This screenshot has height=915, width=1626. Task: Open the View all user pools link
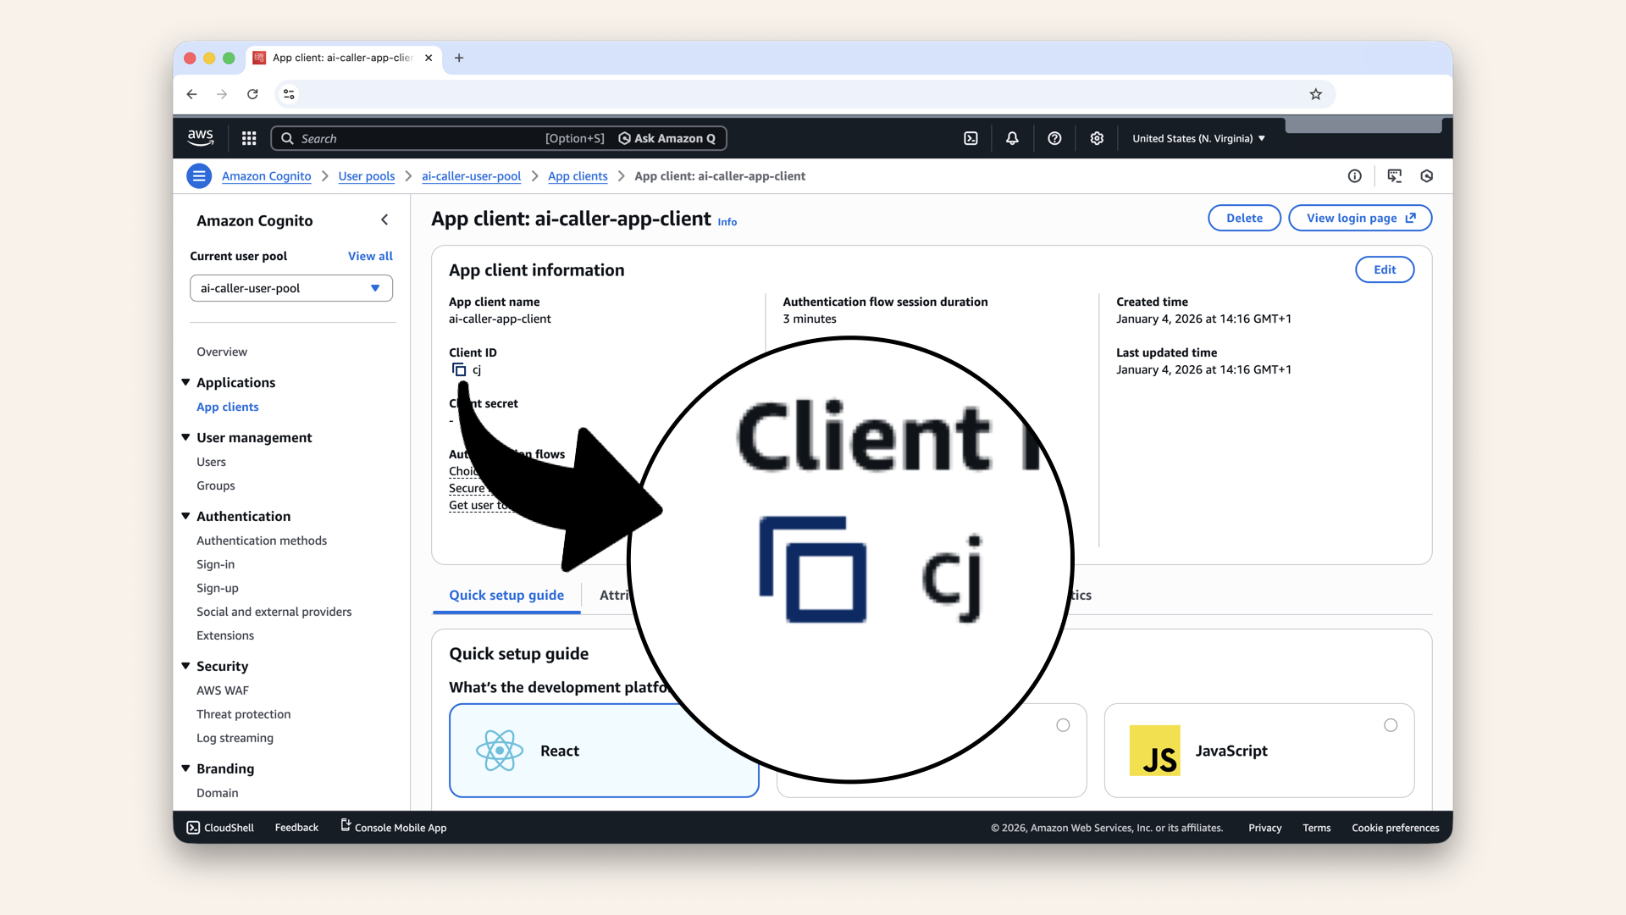pyautogui.click(x=369, y=256)
